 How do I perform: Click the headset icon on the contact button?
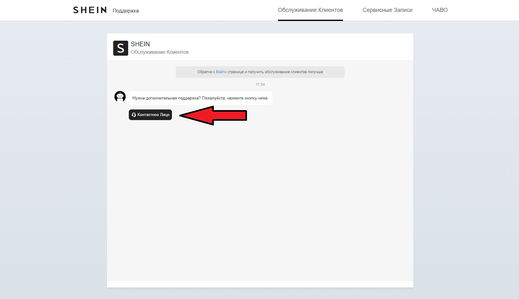pos(134,115)
